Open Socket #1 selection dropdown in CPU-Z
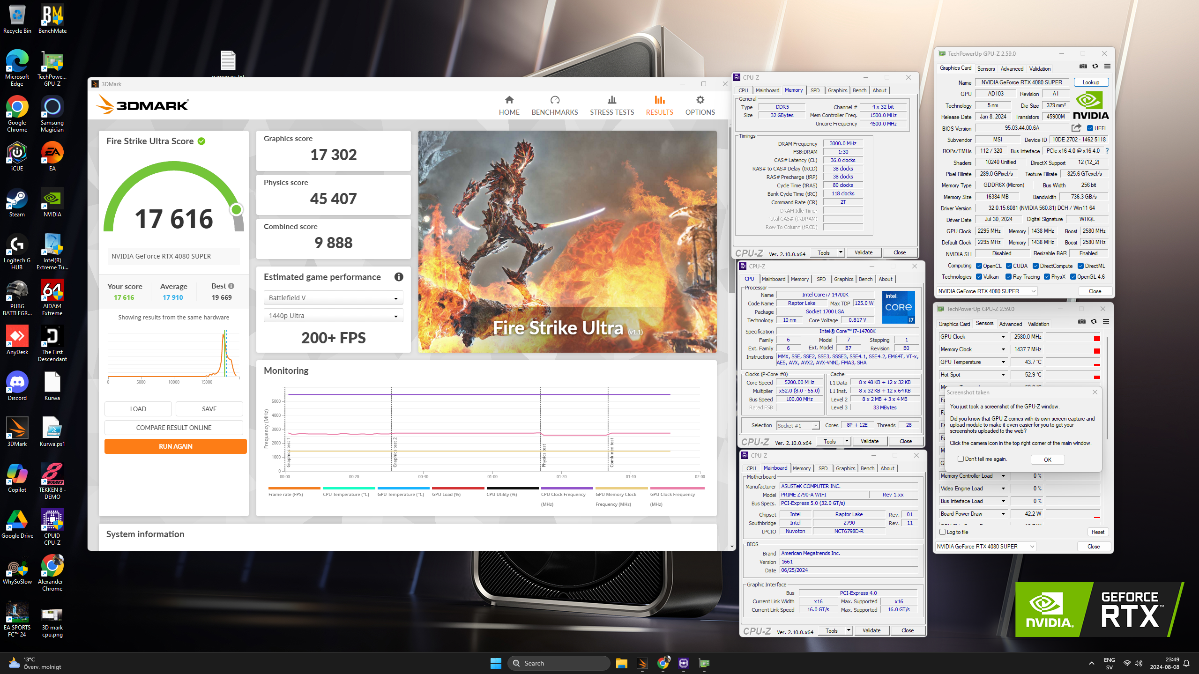1199x674 pixels. coord(797,425)
